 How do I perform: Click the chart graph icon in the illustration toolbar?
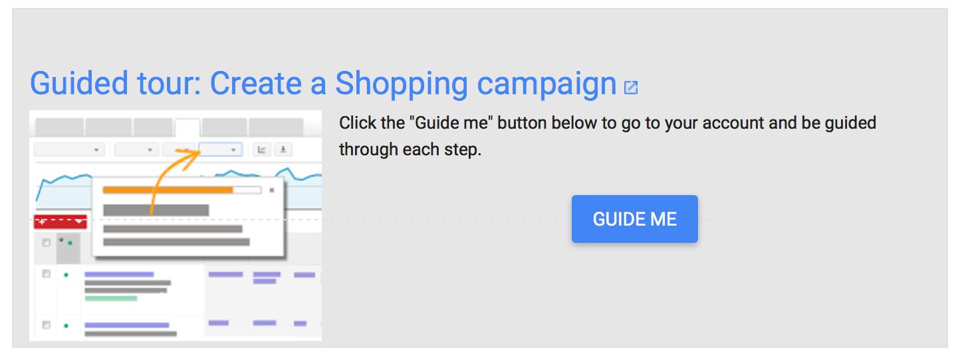coord(262,150)
